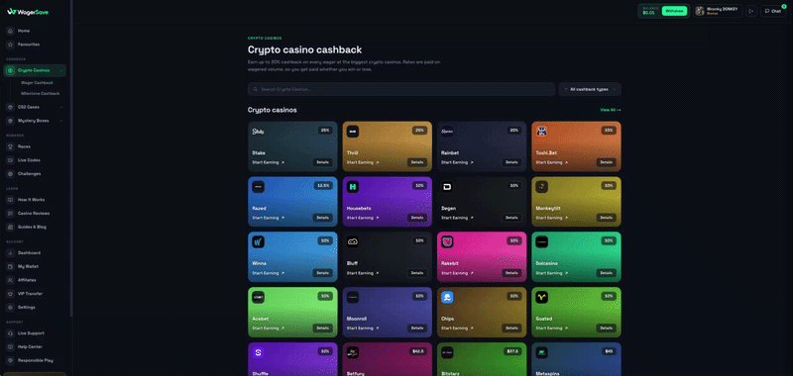This screenshot has width=793, height=376.
Task: Click the Chips logo icon
Action: click(x=447, y=297)
